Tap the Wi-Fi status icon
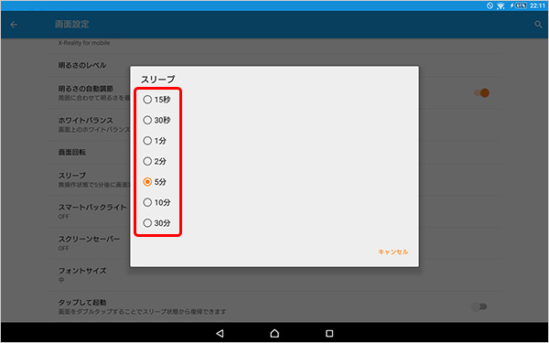The height and width of the screenshot is (343, 549). (x=501, y=5)
